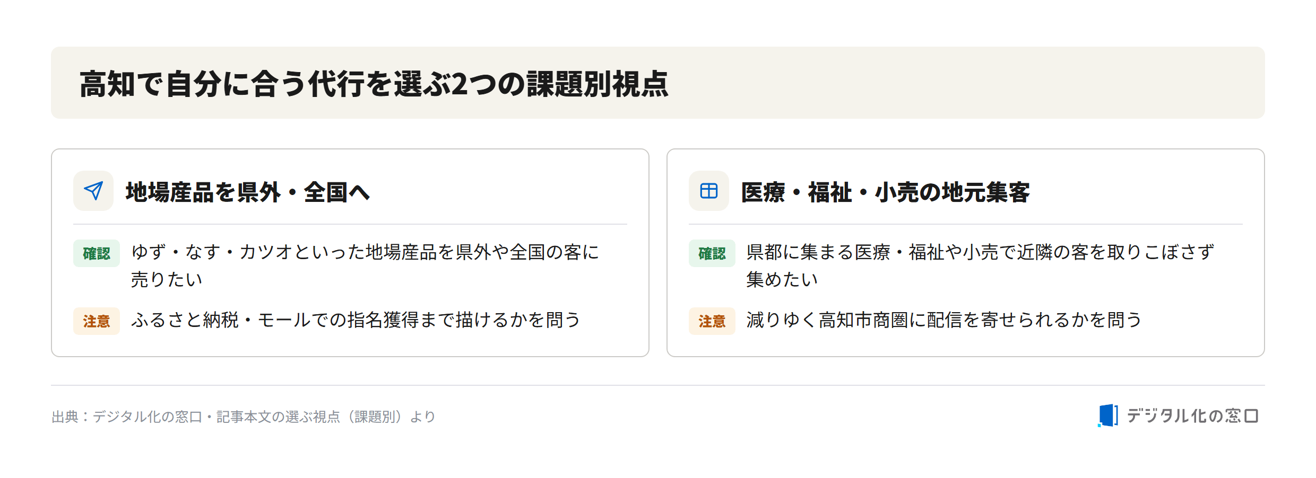
Task: Click the 医療・福祉・小売の地元集客 heading
Action: [x=885, y=192]
